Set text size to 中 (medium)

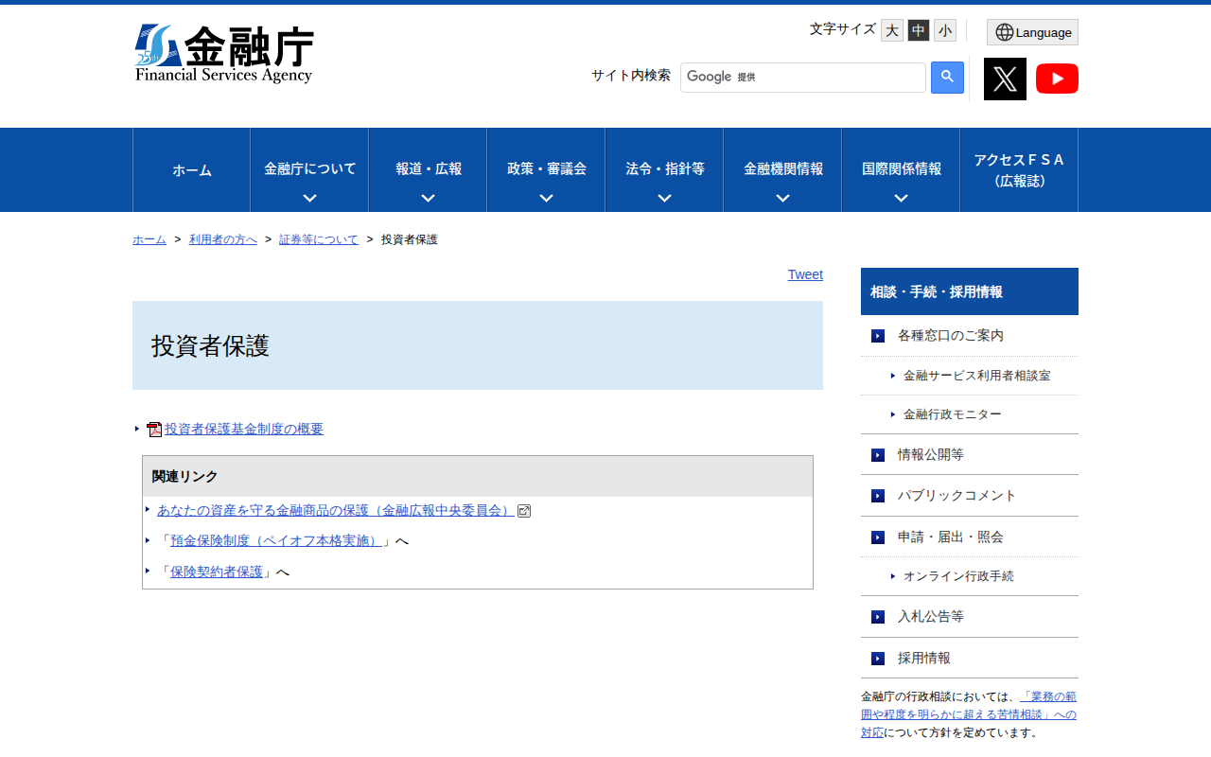919,30
